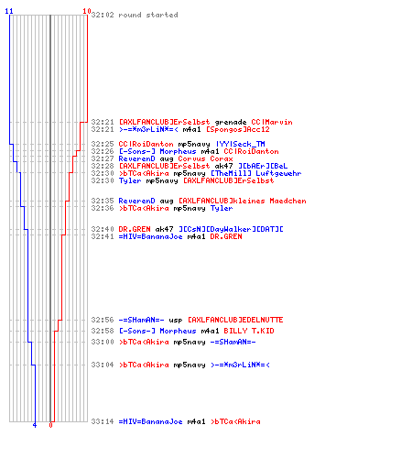Click player name CC|Marvin at 32:21
The width and height of the screenshot is (412, 458).
tap(272, 122)
